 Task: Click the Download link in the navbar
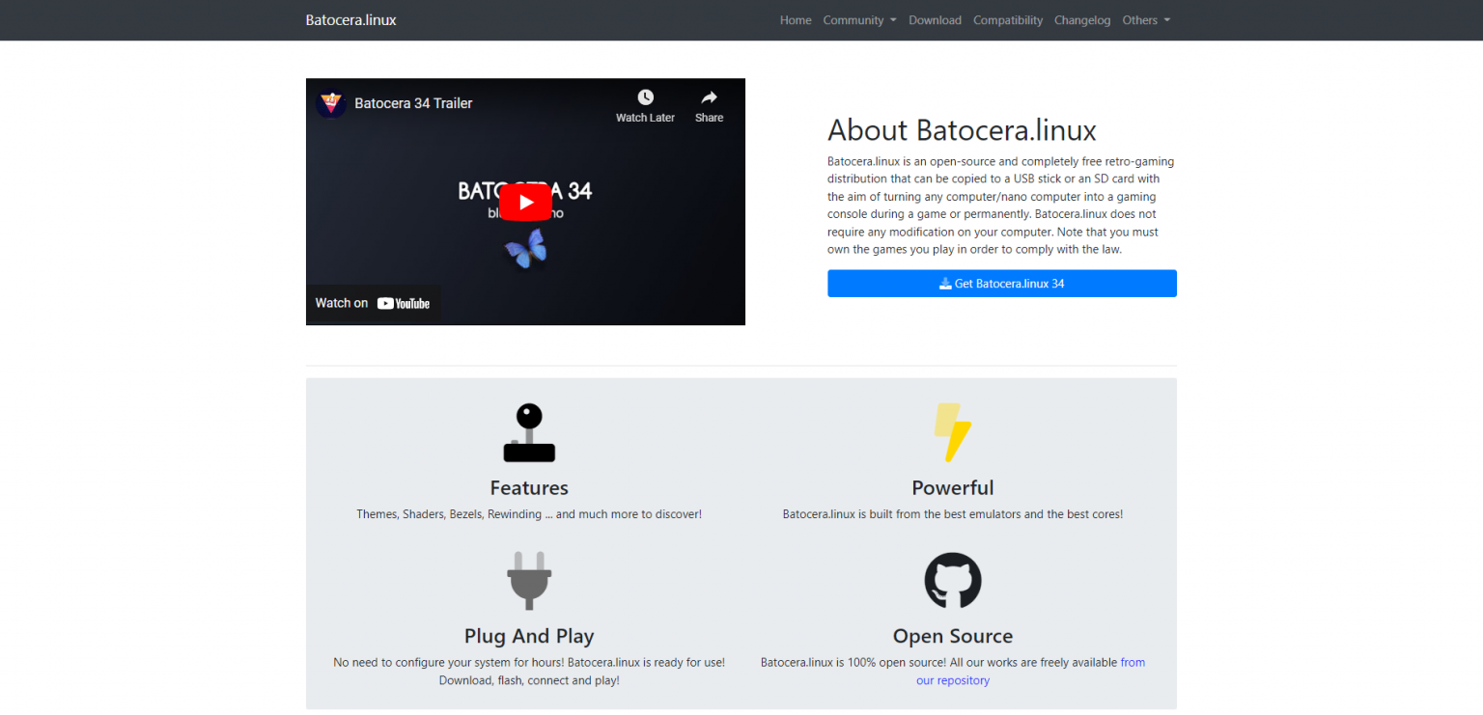click(934, 19)
